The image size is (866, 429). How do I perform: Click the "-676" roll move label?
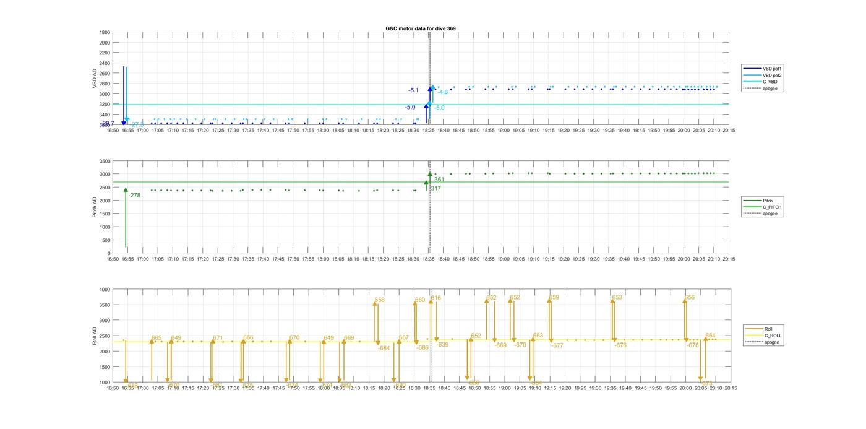620,345
